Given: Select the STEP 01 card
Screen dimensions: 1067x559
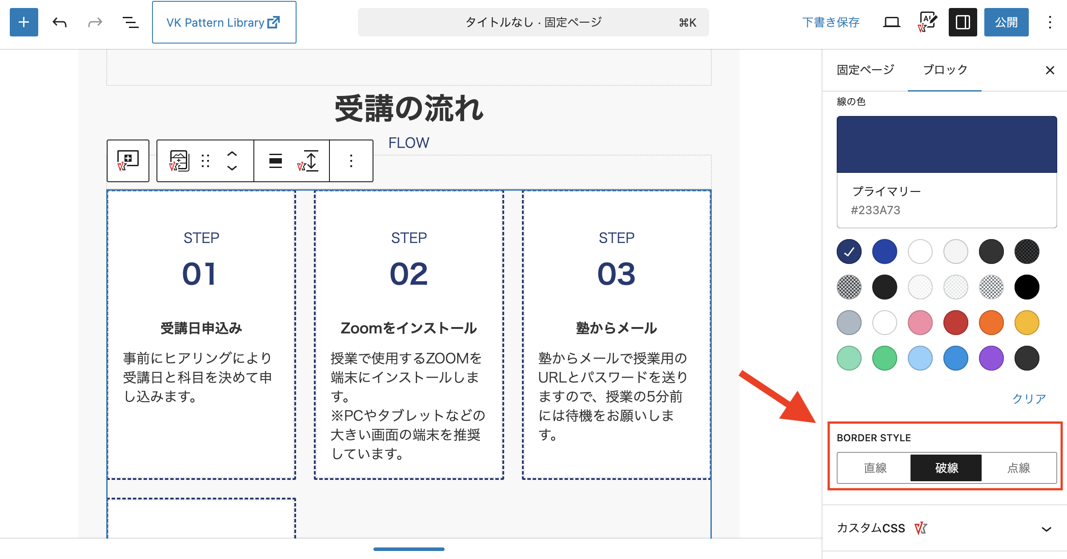Looking at the screenshot, I should click(x=201, y=335).
